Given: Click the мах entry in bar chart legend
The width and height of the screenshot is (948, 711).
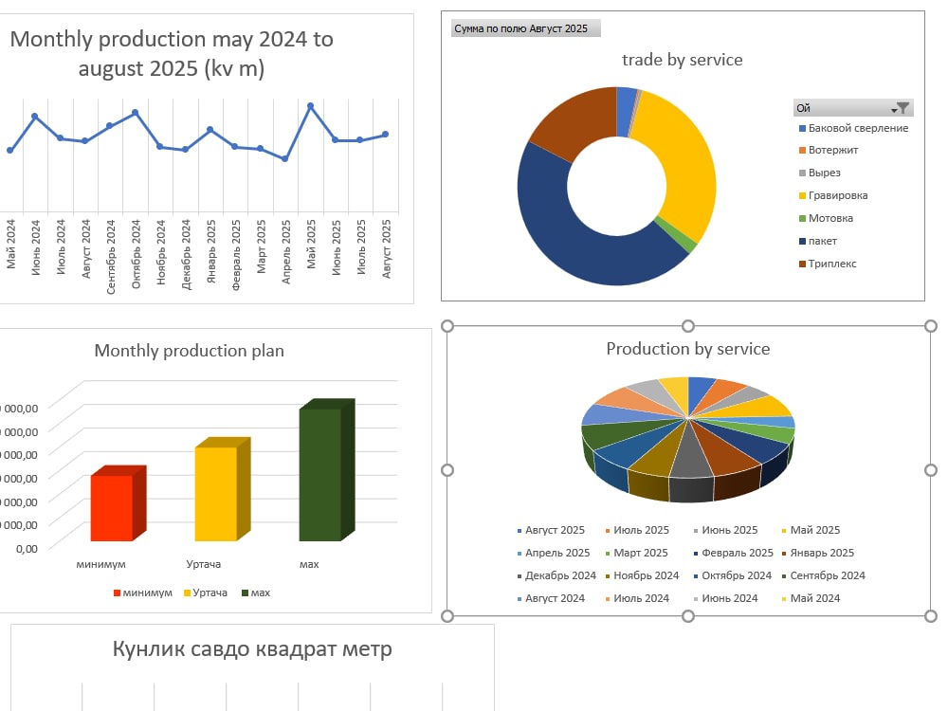Looking at the screenshot, I should pyautogui.click(x=256, y=593).
